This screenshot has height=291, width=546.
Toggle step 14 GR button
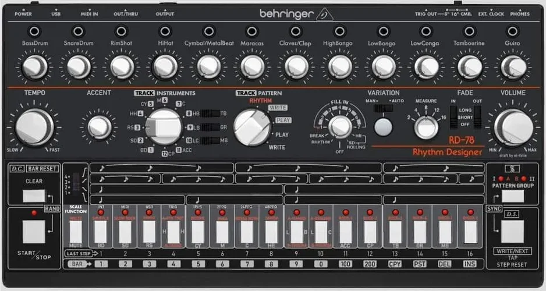tap(420, 232)
